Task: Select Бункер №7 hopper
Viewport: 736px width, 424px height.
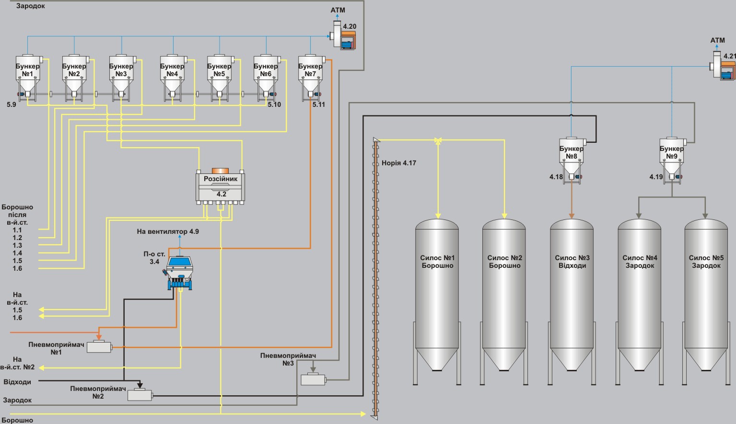Action: coord(311,77)
